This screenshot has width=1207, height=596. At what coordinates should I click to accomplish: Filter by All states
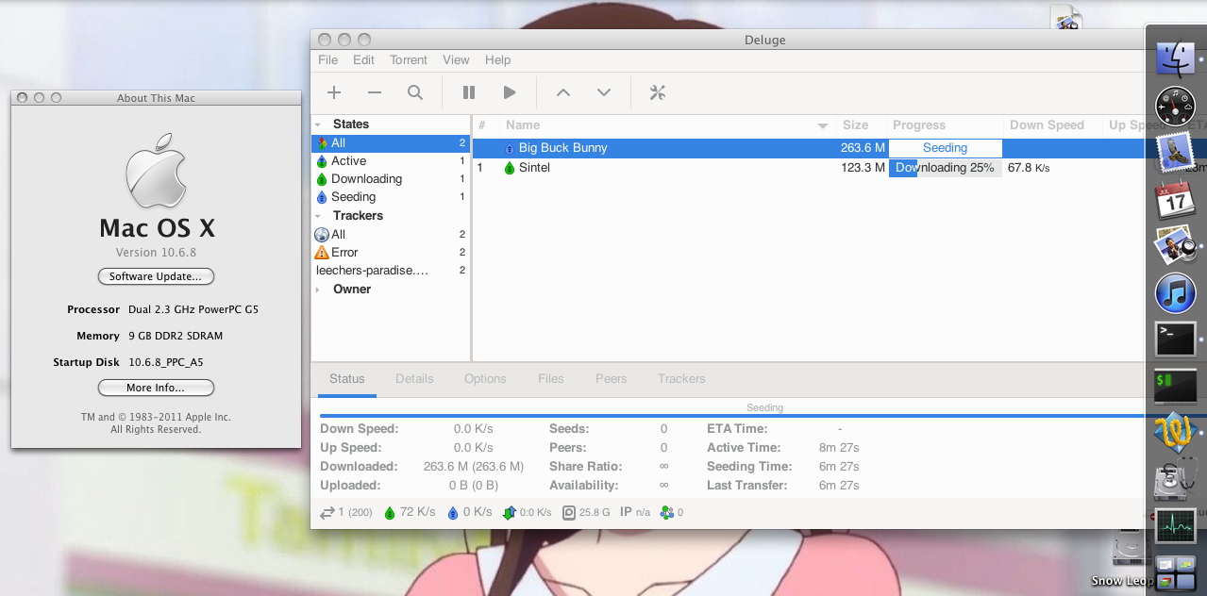391,143
